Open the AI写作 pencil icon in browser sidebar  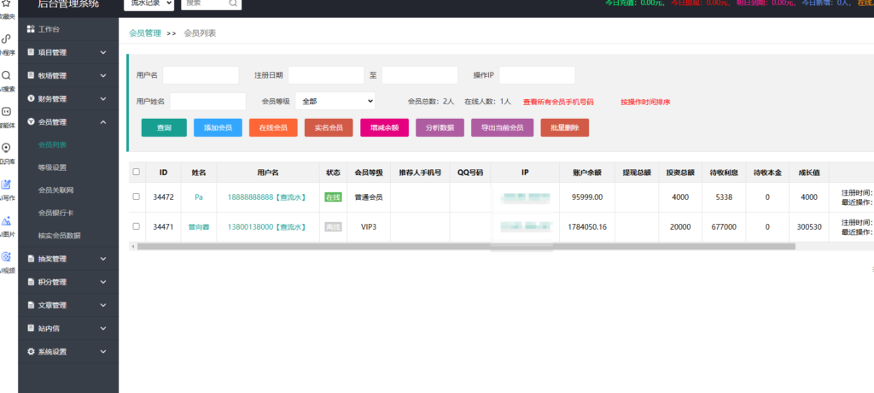coord(7,185)
